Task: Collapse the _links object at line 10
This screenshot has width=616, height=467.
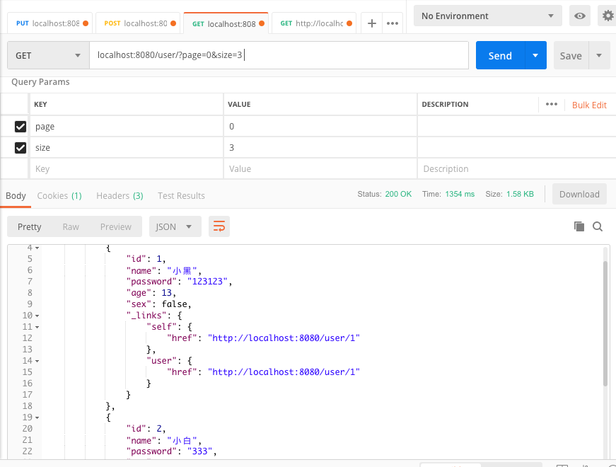Action: tap(37, 316)
